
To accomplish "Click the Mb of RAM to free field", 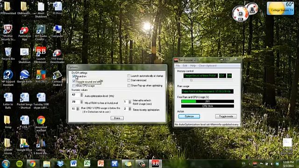I will [x=76, y=102].
